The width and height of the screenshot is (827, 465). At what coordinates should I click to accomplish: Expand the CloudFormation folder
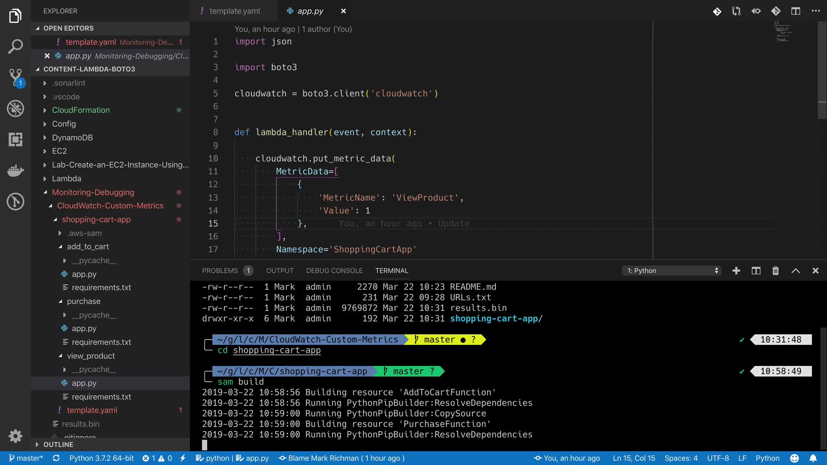point(81,110)
